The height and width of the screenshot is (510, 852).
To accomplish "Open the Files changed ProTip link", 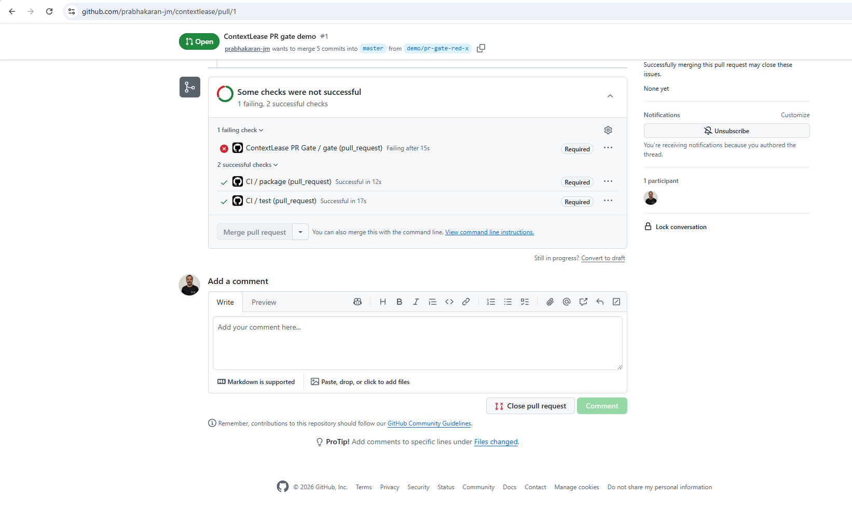I will pyautogui.click(x=496, y=442).
